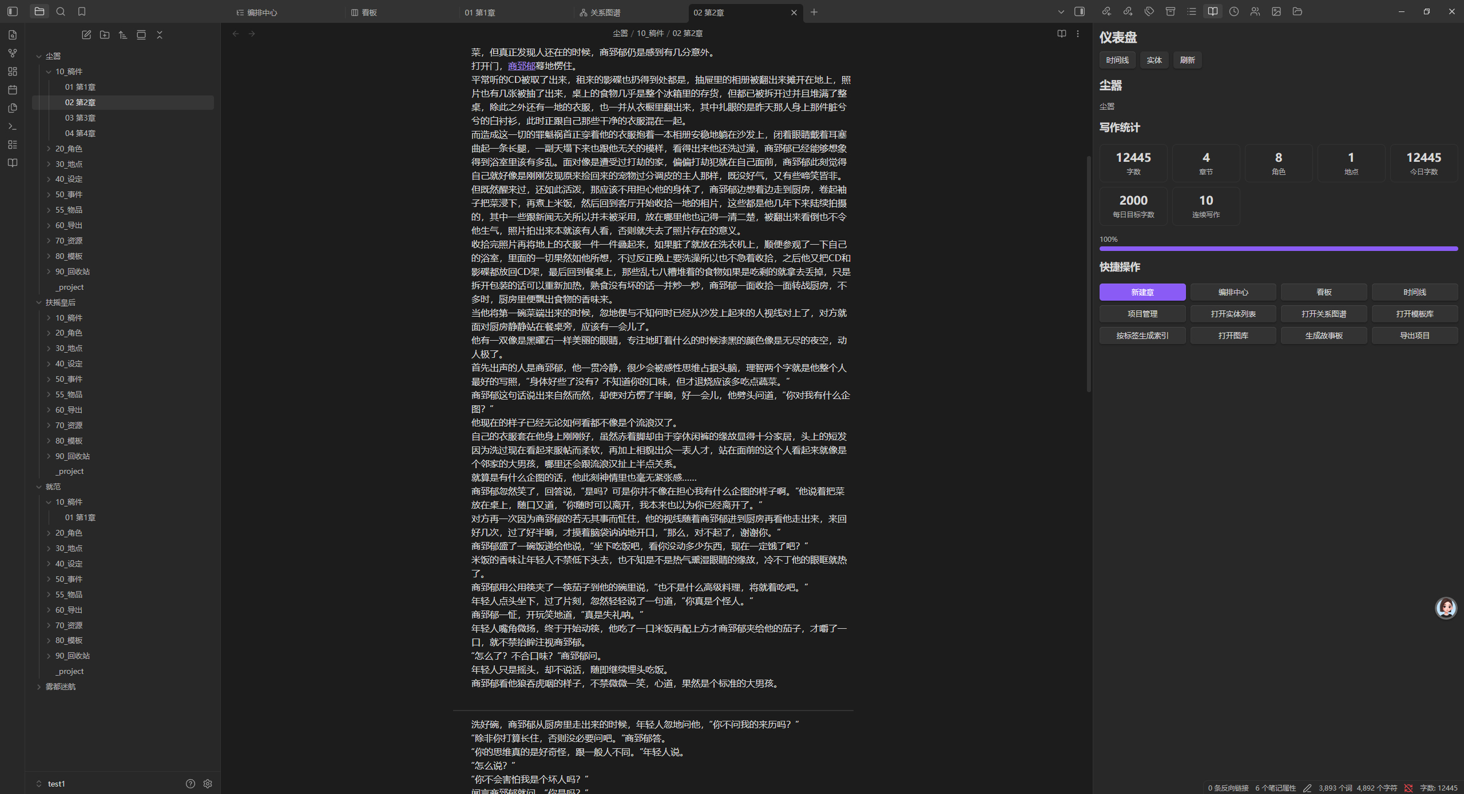Click the 导出项目 button
This screenshot has width=1464, height=794.
tap(1414, 336)
